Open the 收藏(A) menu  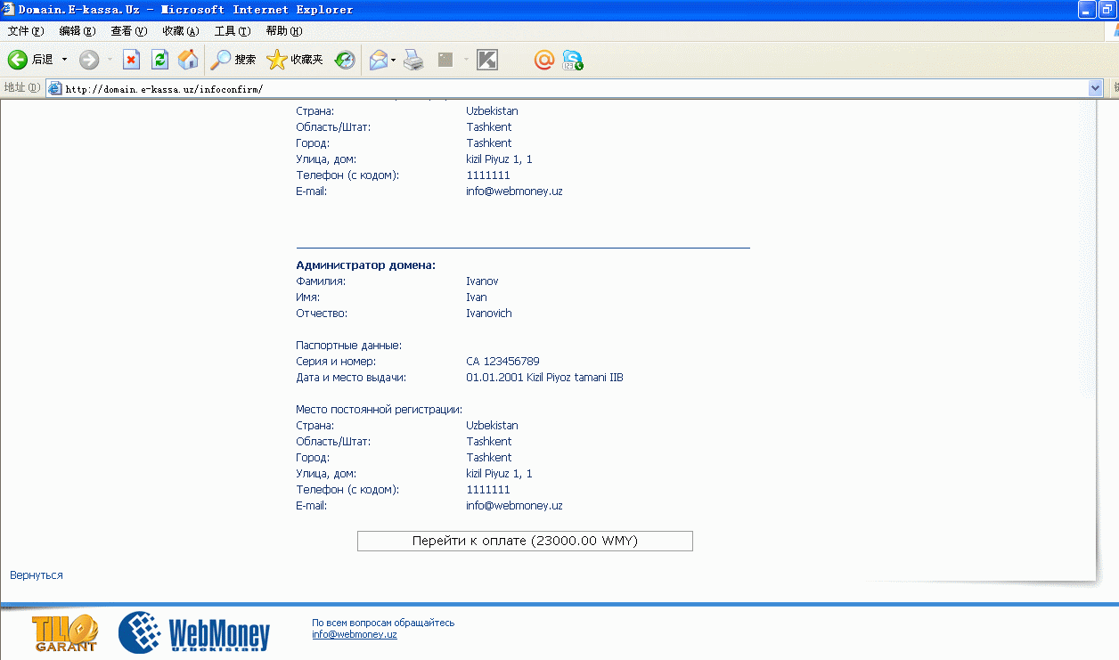(x=181, y=31)
